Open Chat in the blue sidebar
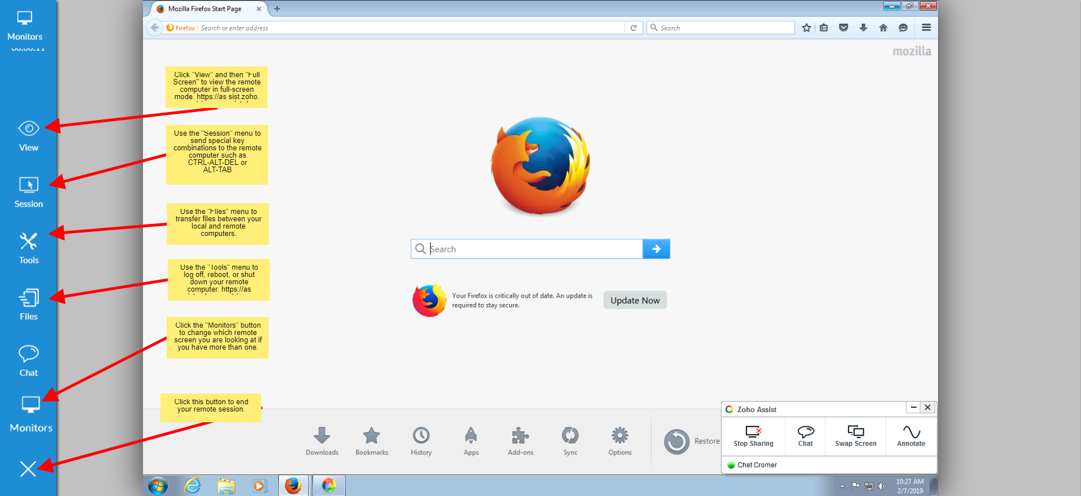Screen dimensions: 1081x496 [29, 361]
